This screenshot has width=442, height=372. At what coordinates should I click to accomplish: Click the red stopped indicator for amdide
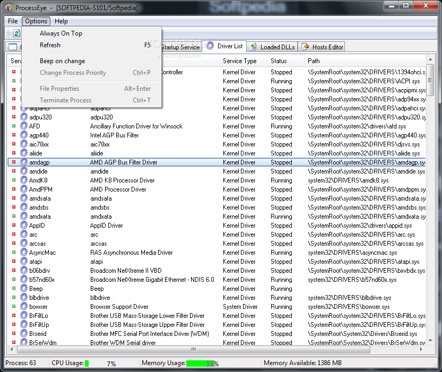14,171
